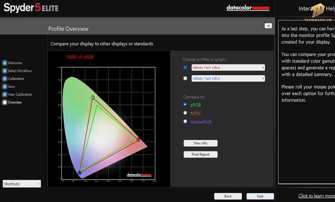Screen dimensions: 335x202
Task: Click the Print Report button
Action: click(200, 155)
